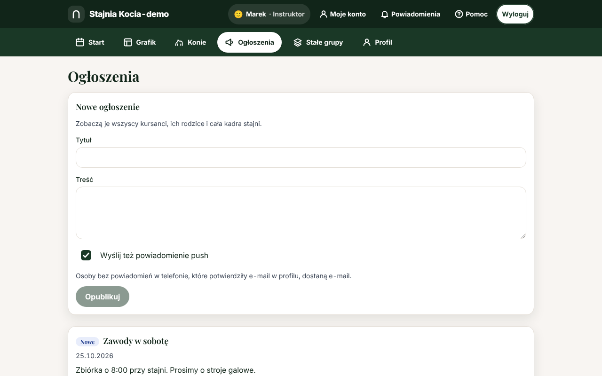Click the Zbiórka o 8:00 przy stajni text

[121, 370]
